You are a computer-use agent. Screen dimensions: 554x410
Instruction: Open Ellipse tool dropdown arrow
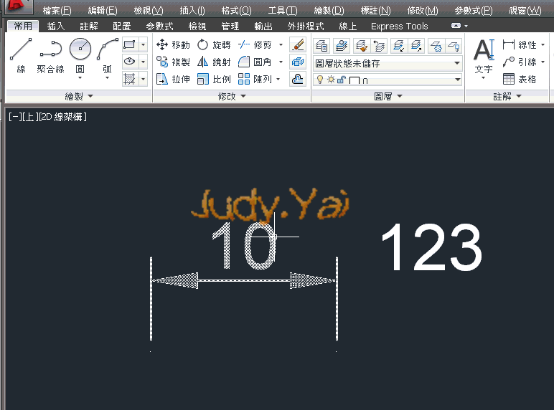[143, 62]
